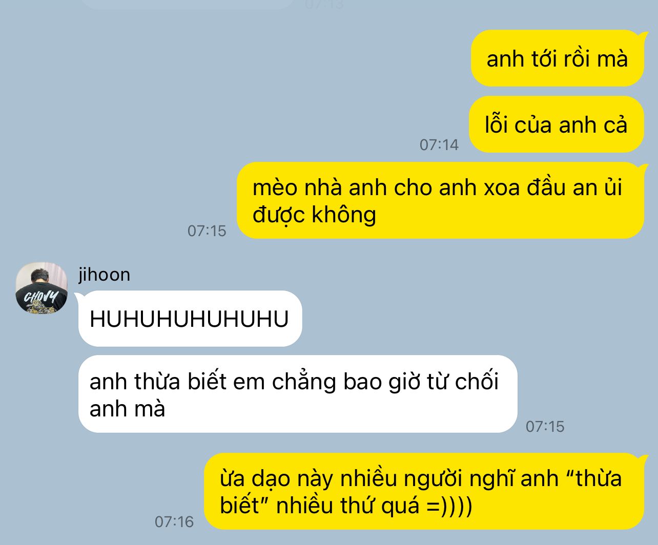This screenshot has height=545, width=658.
Task: Click "anh mà" on the white bubble's second line
Action: (x=127, y=409)
